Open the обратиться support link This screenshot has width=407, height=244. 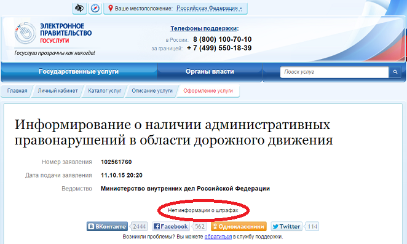218,237
